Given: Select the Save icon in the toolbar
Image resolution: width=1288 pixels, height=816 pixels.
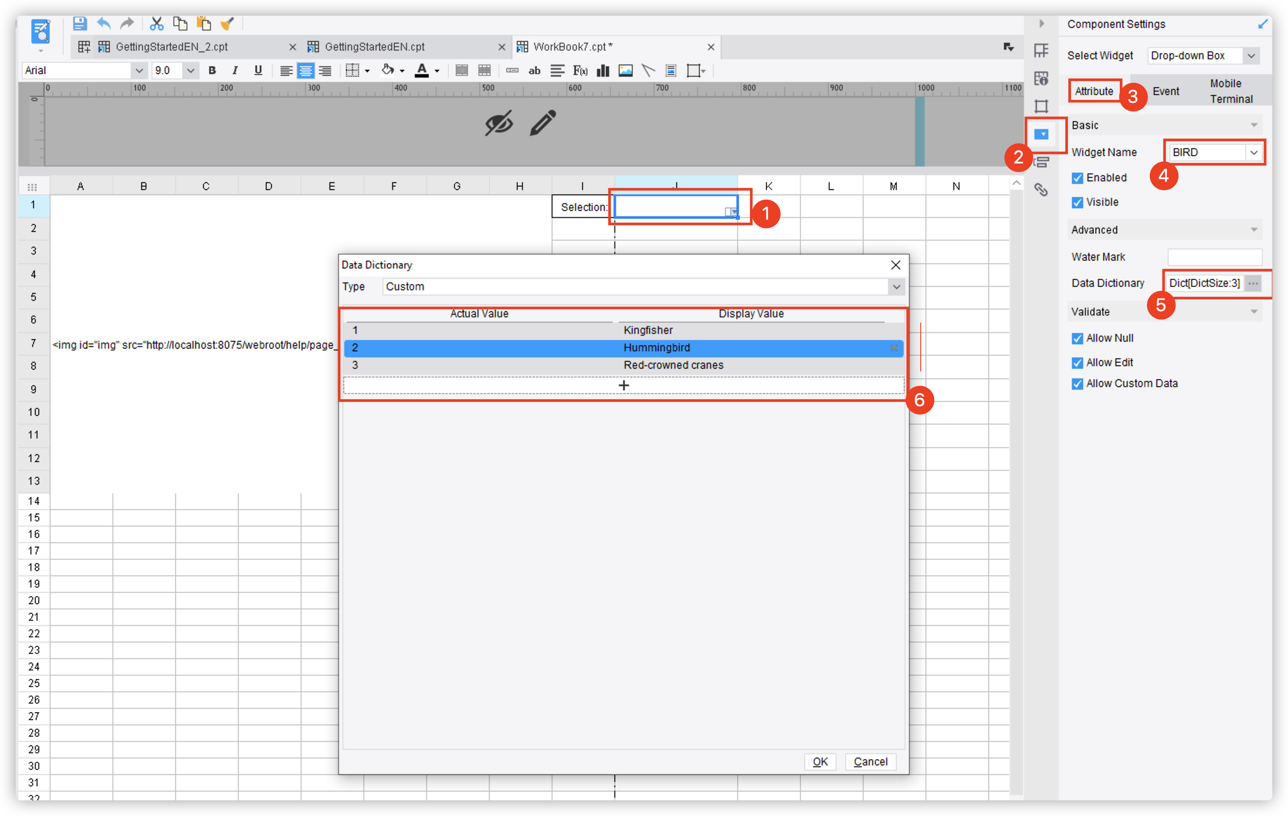Looking at the screenshot, I should 79,24.
